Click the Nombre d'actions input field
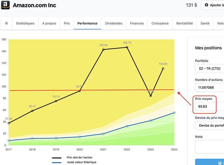The width and height of the screenshot is (224, 165). pyautogui.click(x=209, y=88)
